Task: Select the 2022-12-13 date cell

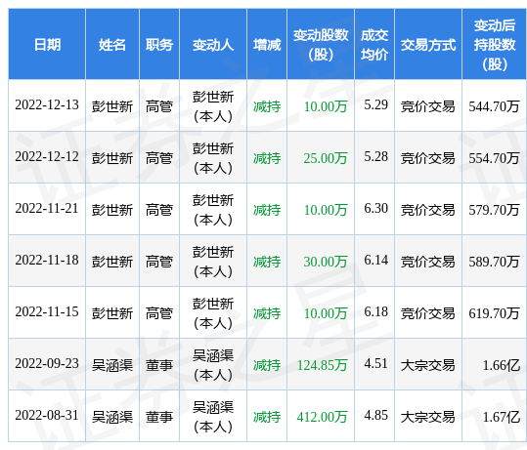Action: click(47, 105)
